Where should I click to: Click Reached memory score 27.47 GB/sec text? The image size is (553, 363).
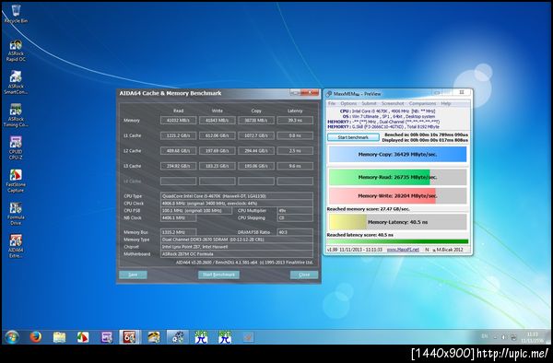(368, 209)
